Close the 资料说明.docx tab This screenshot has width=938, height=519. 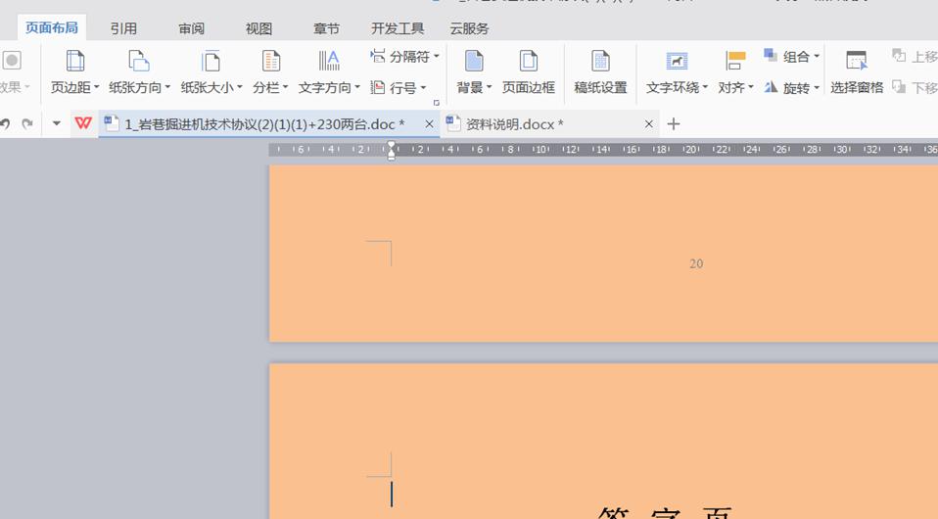649,124
